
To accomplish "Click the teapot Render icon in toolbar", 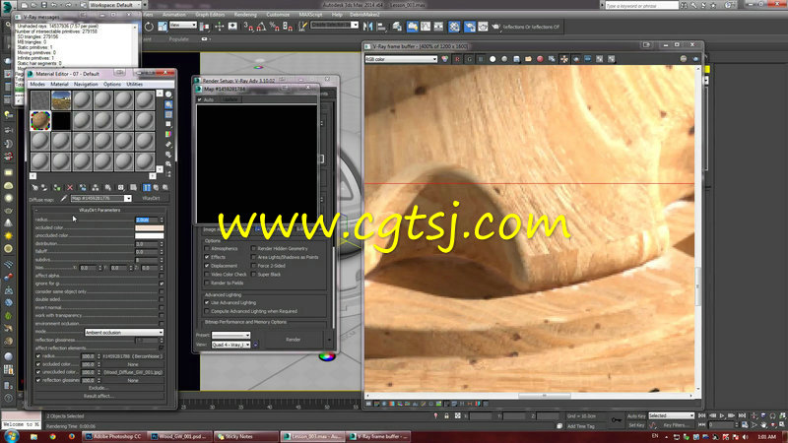I will click(495, 27).
